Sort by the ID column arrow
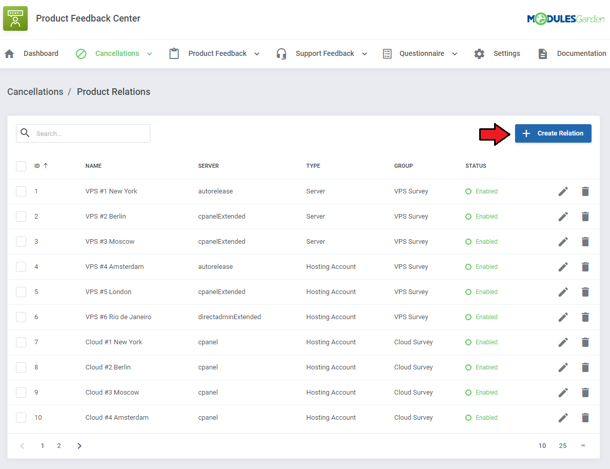 tap(46, 166)
